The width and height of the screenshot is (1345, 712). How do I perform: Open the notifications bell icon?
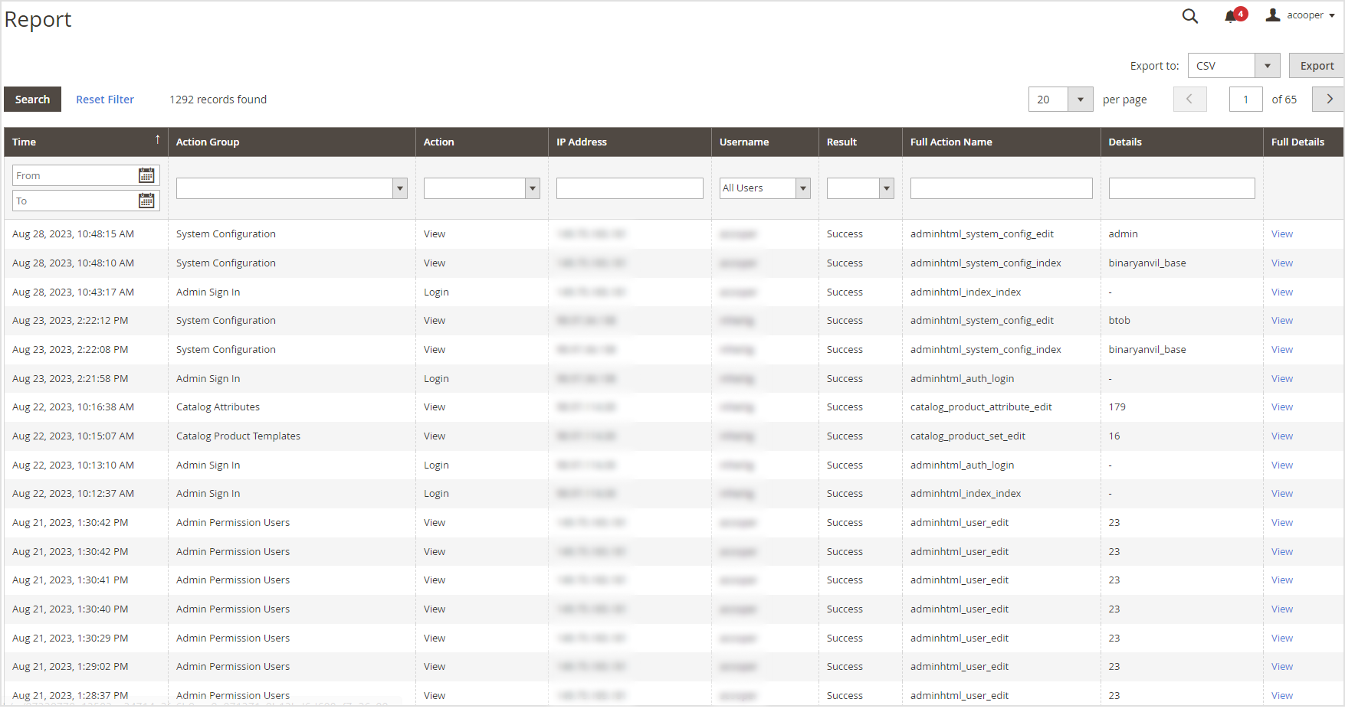1231,16
